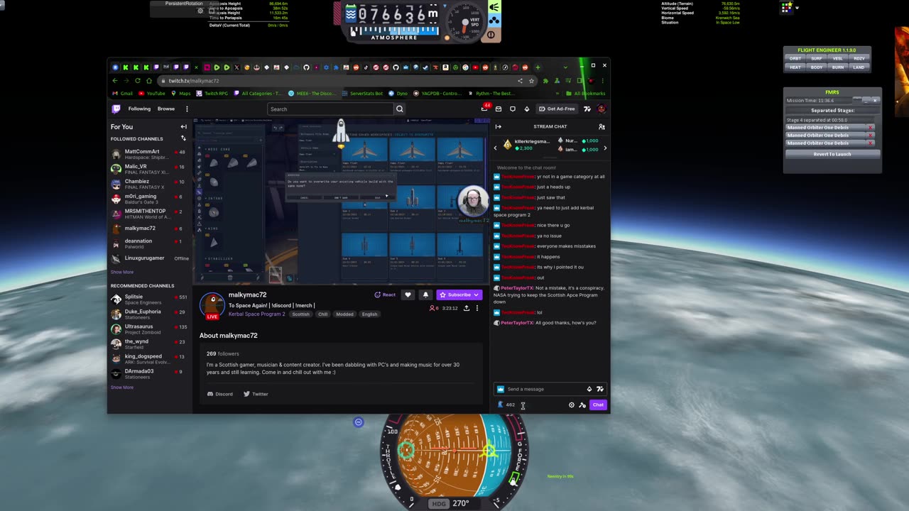This screenshot has width=909, height=511.
Task: Open the mod tools sword icon
Action: tap(582, 405)
